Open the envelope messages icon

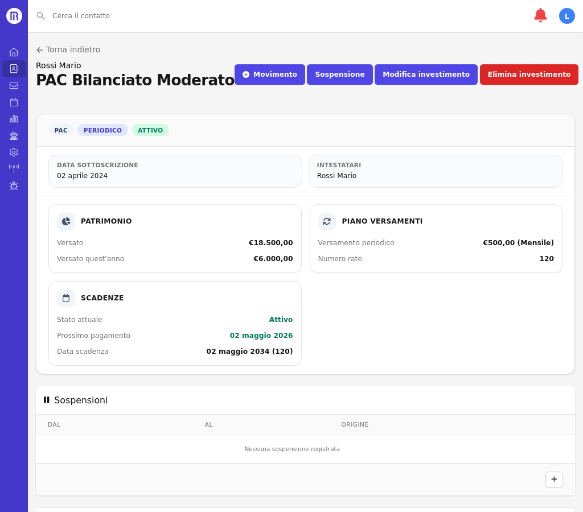coord(14,85)
